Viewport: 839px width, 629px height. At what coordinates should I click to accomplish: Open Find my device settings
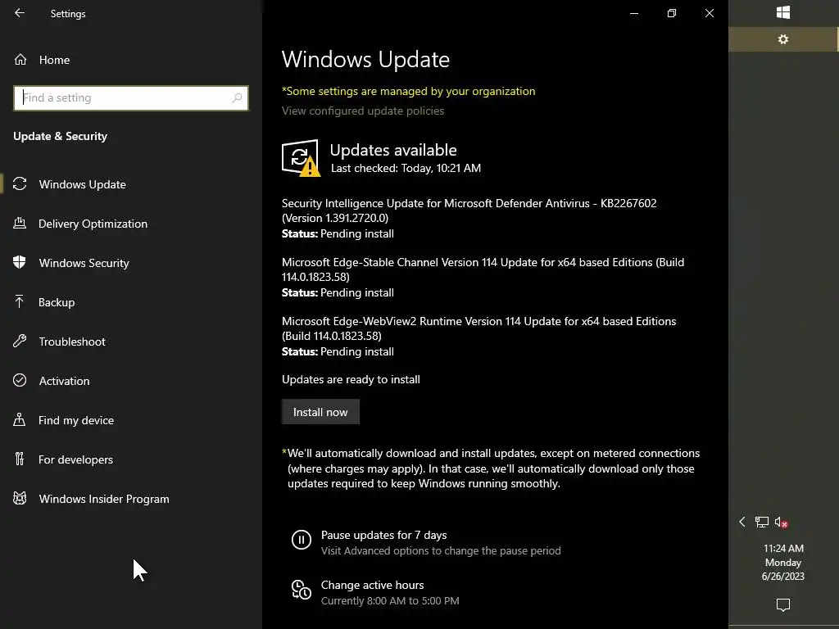[131, 420]
